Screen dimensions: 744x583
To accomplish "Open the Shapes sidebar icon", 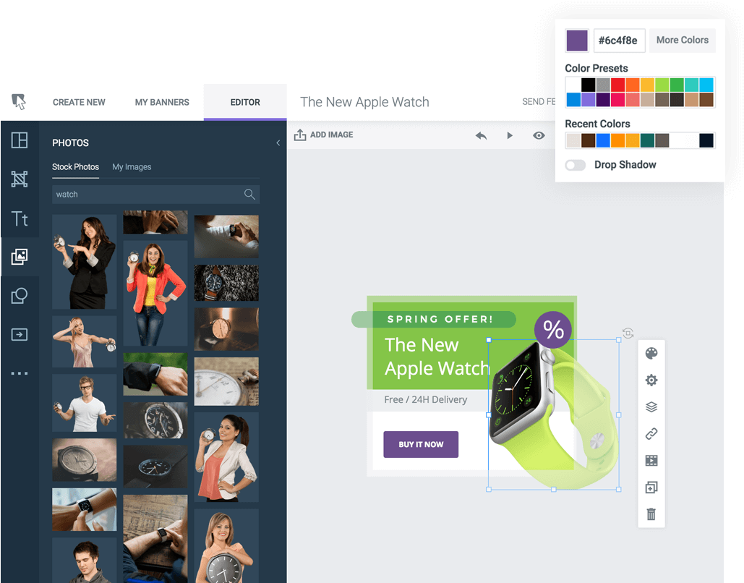I will coord(20,296).
